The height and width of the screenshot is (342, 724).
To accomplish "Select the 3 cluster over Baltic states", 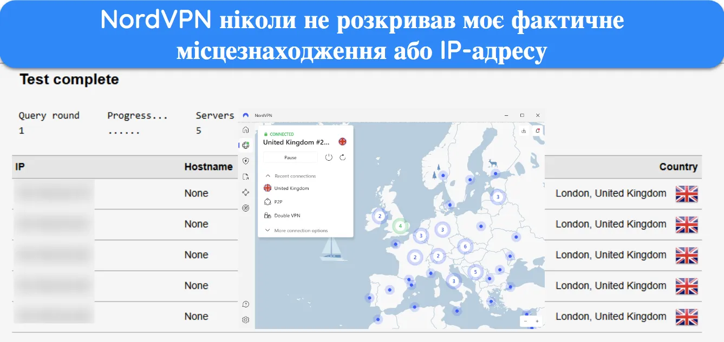I will tap(498, 197).
